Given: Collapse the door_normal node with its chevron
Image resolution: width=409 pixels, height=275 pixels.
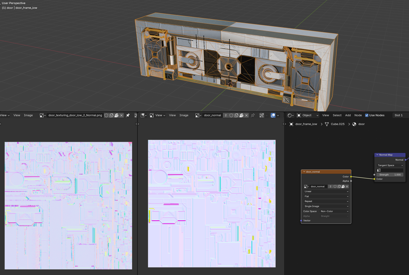Looking at the screenshot, I should point(304,172).
